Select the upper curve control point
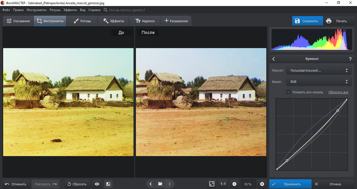Viewport: 357px width, 189px height. (338, 111)
